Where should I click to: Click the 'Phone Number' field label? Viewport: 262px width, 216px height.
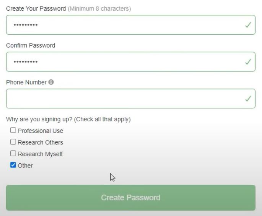click(26, 82)
